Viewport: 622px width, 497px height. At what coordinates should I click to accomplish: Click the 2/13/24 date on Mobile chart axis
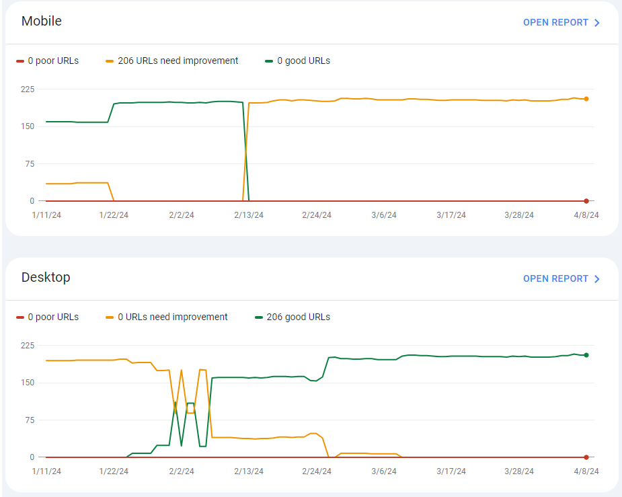pyautogui.click(x=249, y=215)
